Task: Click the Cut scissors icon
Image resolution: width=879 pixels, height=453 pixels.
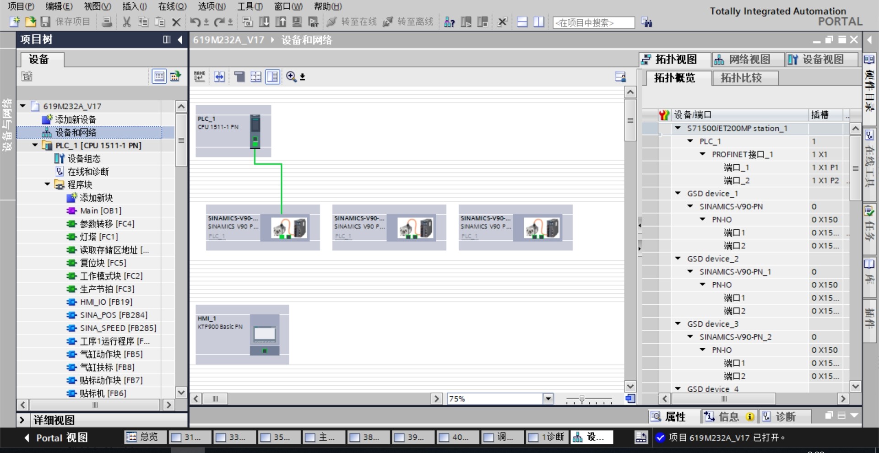Action: click(x=127, y=22)
